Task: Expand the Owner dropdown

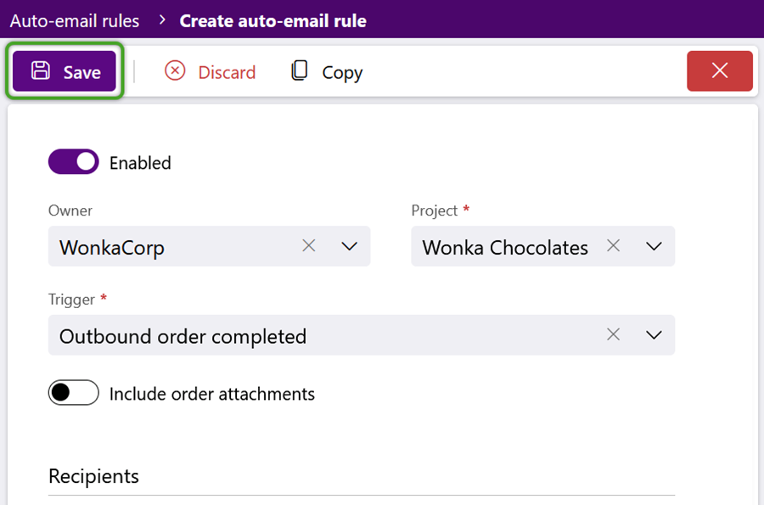Action: click(350, 246)
